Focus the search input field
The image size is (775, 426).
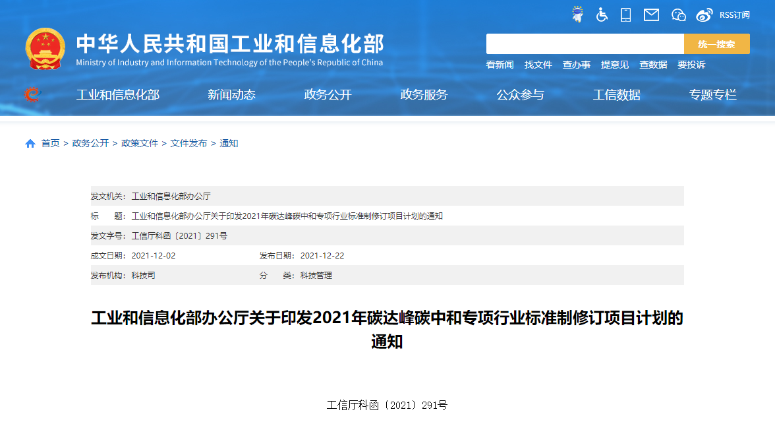click(x=585, y=44)
